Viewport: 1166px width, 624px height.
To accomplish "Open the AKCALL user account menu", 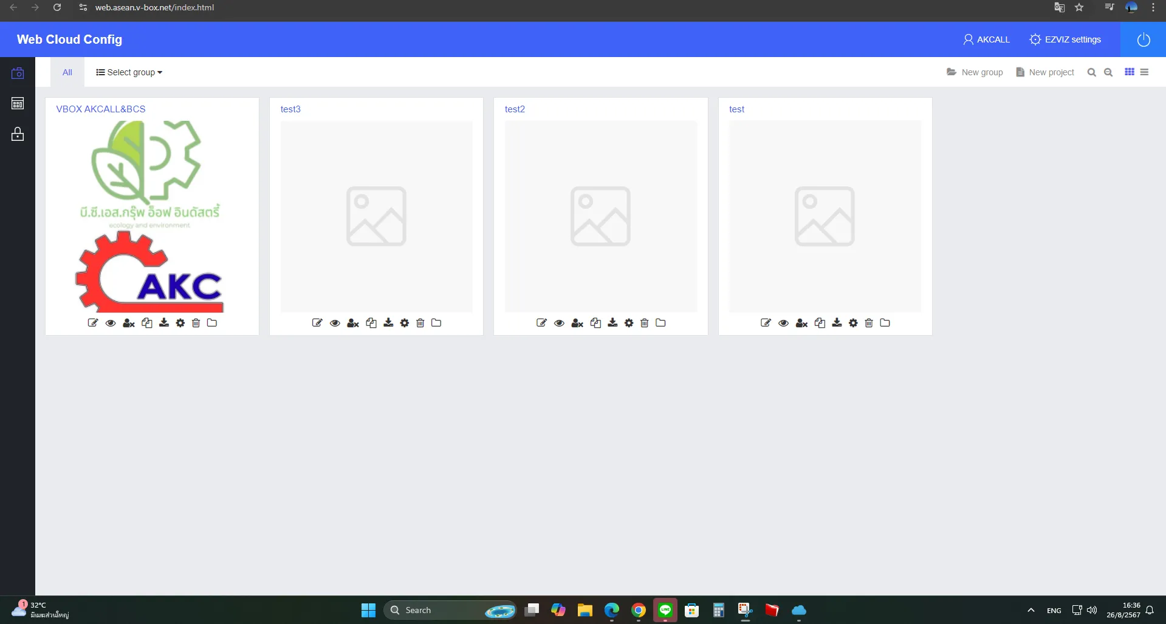I will (986, 39).
